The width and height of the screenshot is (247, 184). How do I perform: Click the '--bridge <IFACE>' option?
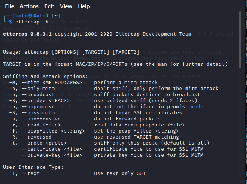point(46,101)
